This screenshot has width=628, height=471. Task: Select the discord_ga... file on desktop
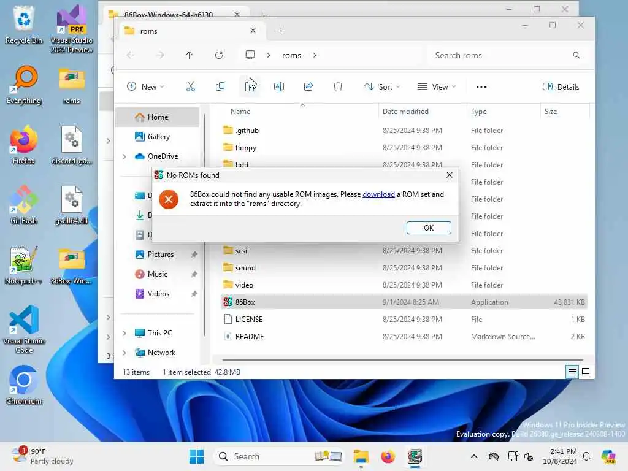coord(72,145)
